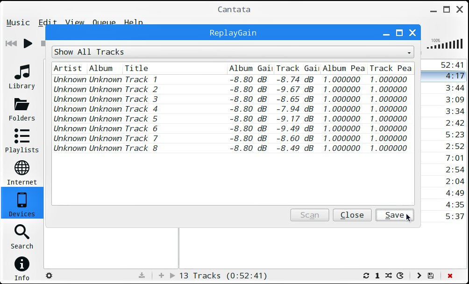Toggle repeat mode in the queue bar
The width and height of the screenshot is (469, 284).
366,276
